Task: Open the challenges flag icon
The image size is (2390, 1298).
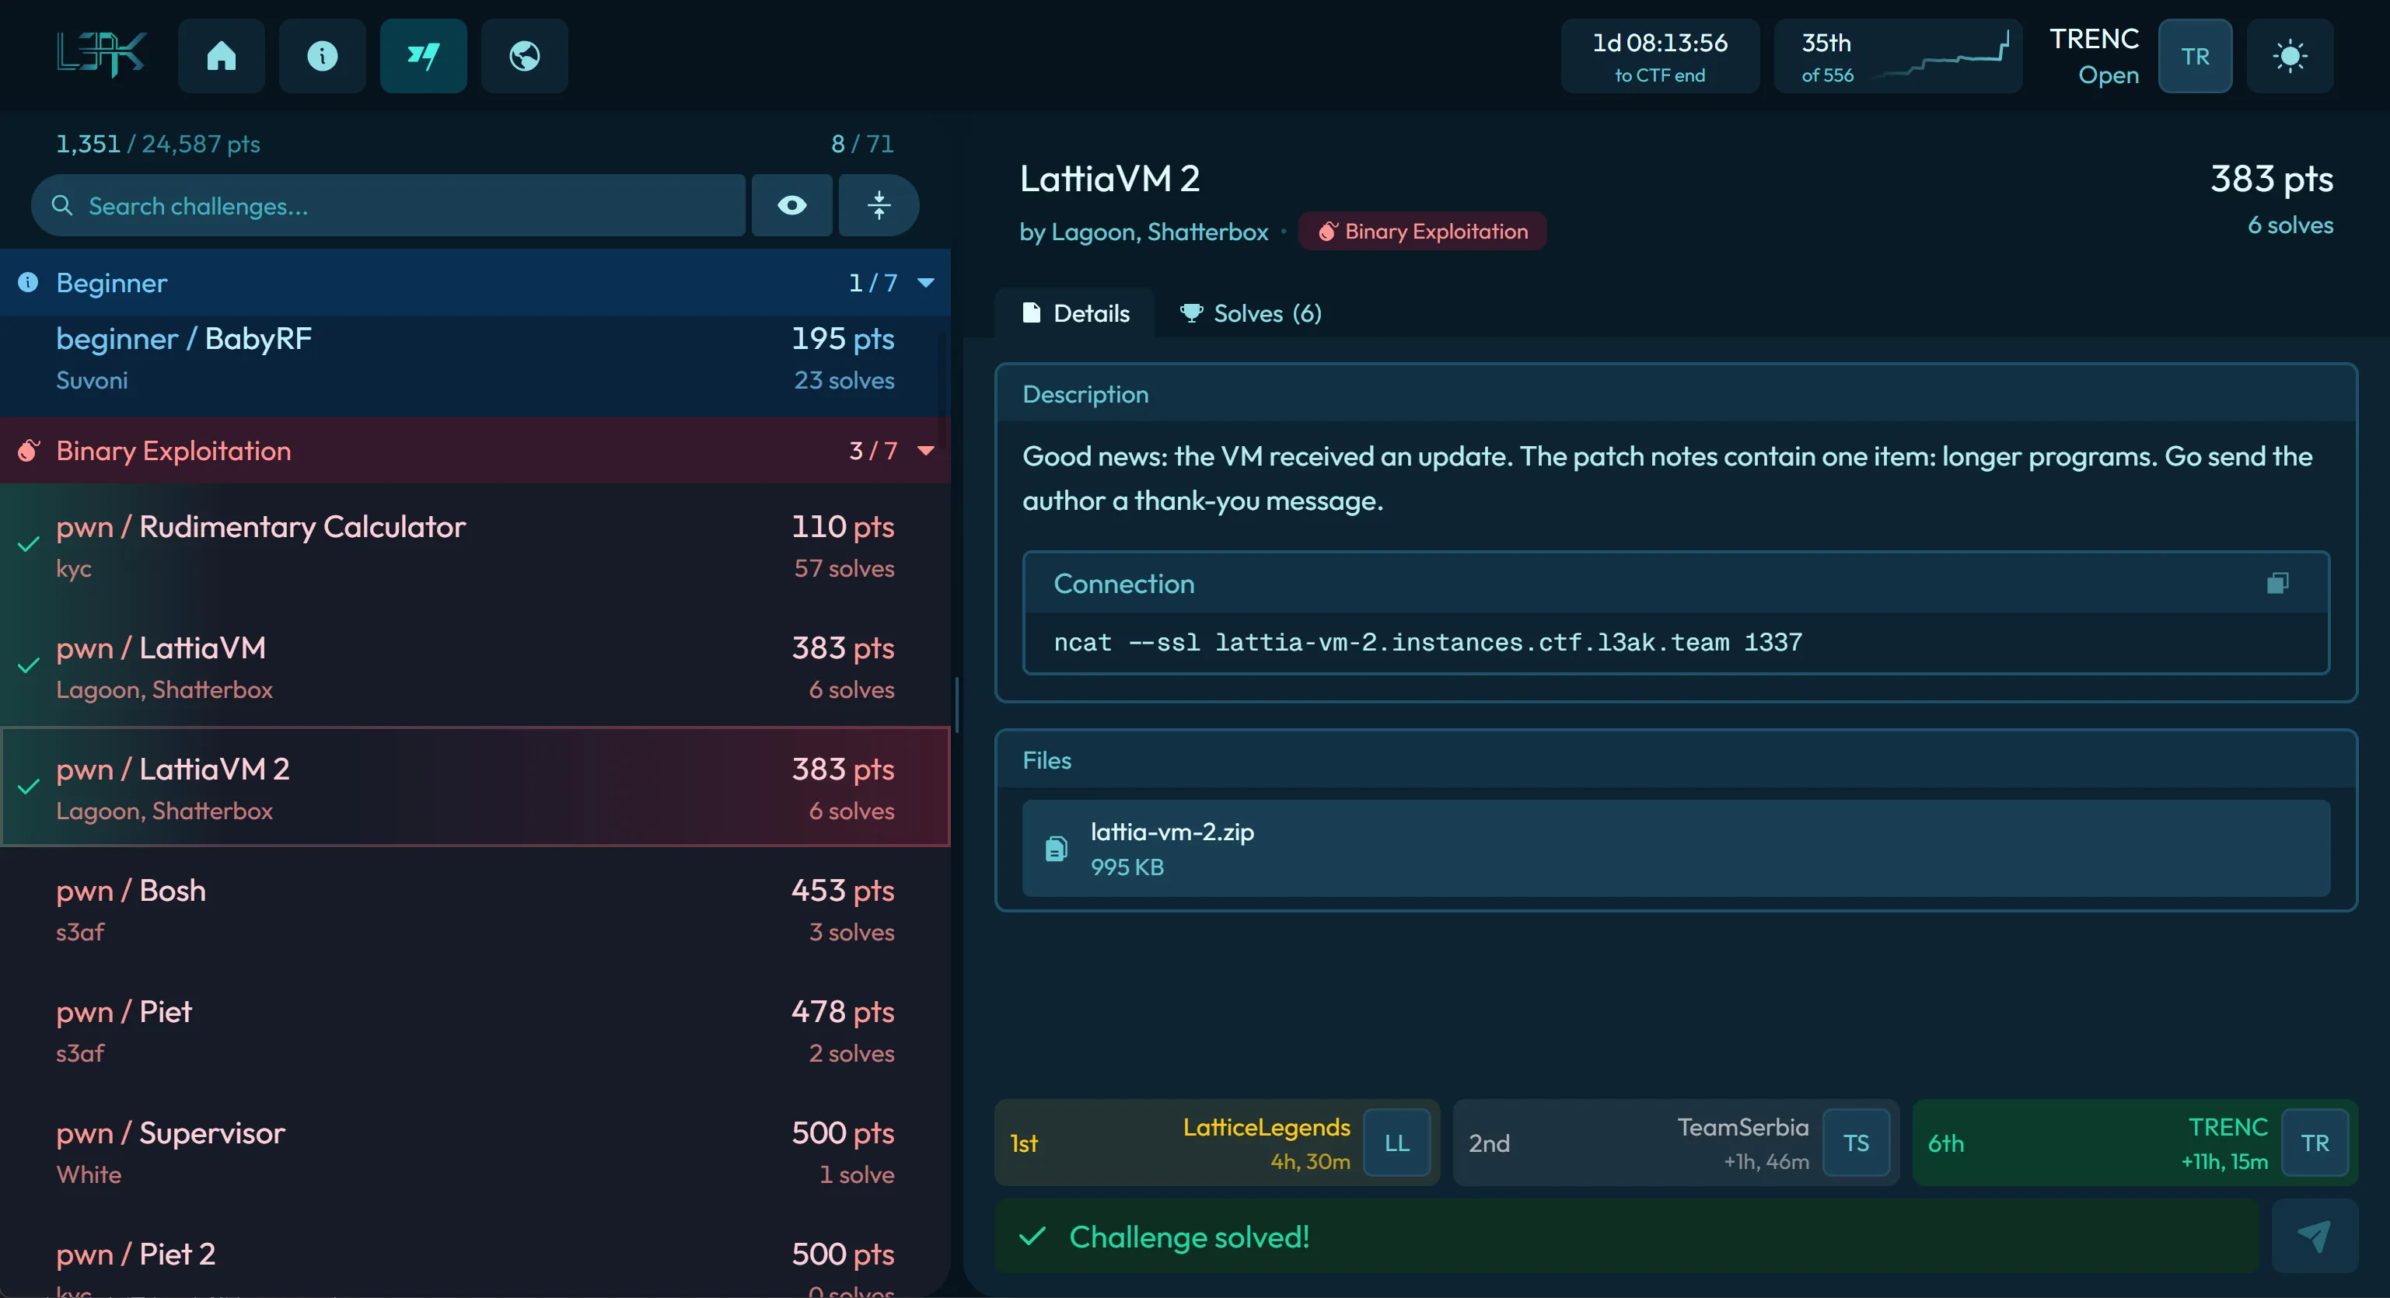Action: [423, 56]
